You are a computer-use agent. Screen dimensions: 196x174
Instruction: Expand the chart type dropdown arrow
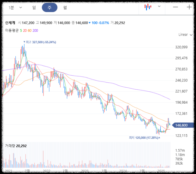coord(159,7)
